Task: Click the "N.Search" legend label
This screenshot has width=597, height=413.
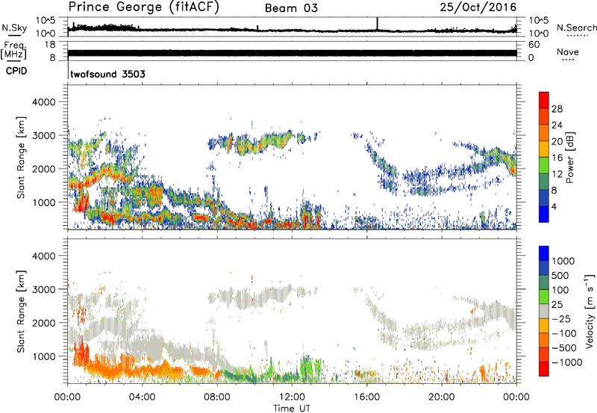Action: [x=576, y=28]
